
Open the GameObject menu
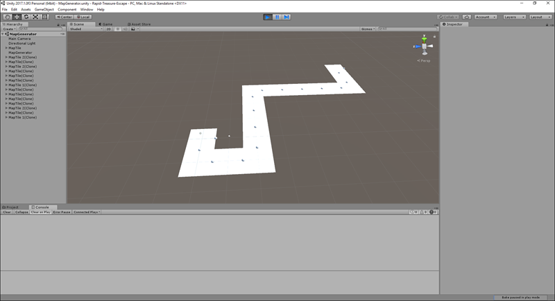(44, 9)
